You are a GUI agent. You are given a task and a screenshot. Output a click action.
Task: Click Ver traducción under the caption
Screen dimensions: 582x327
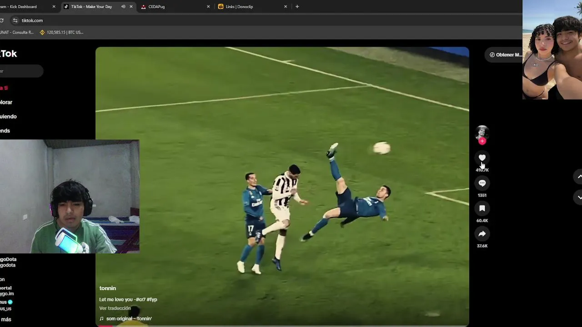pos(115,308)
